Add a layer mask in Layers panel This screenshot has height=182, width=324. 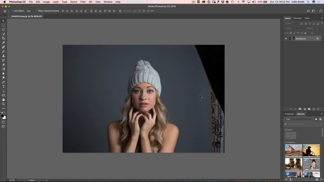click(300, 109)
